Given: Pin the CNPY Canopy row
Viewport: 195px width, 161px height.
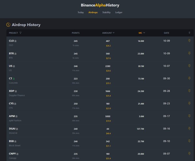Looking at the screenshot, I should (x=189, y=154).
